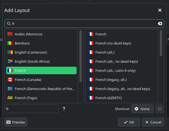Select French (Democratic Republic of the Congo)

pyautogui.click(x=45, y=89)
